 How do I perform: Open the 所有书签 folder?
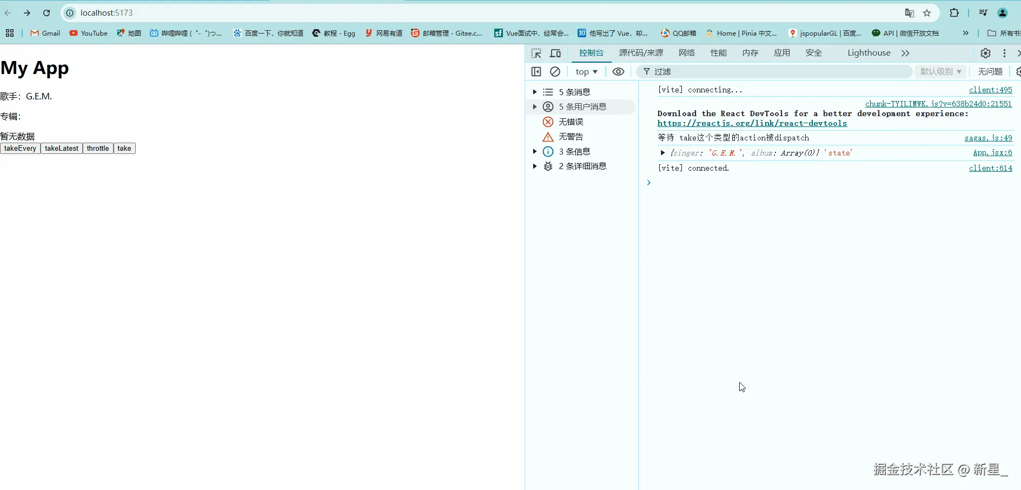(x=1004, y=33)
